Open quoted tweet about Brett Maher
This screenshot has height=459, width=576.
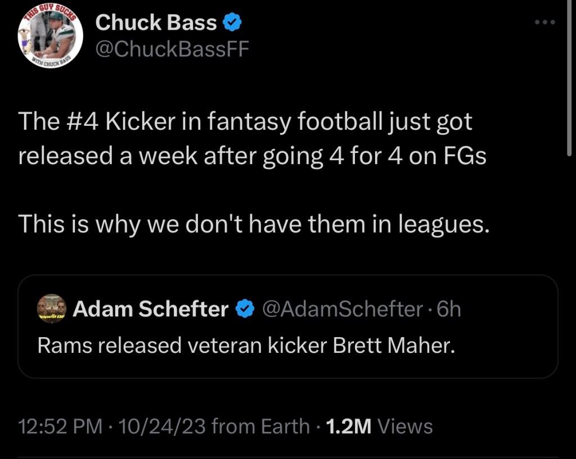click(245, 346)
